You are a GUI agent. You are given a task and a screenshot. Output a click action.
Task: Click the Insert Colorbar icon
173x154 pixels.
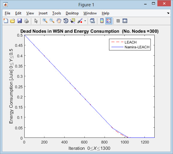(102, 21)
